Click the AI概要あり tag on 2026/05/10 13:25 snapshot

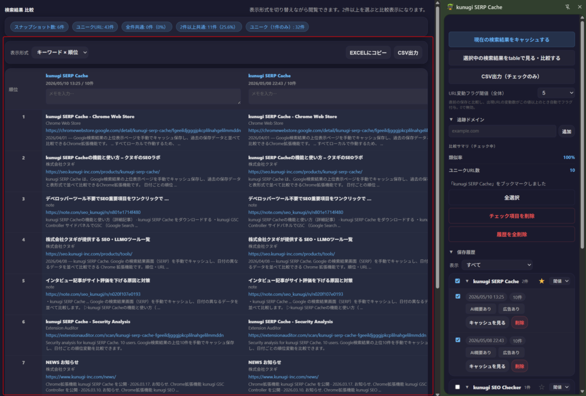(x=481, y=309)
